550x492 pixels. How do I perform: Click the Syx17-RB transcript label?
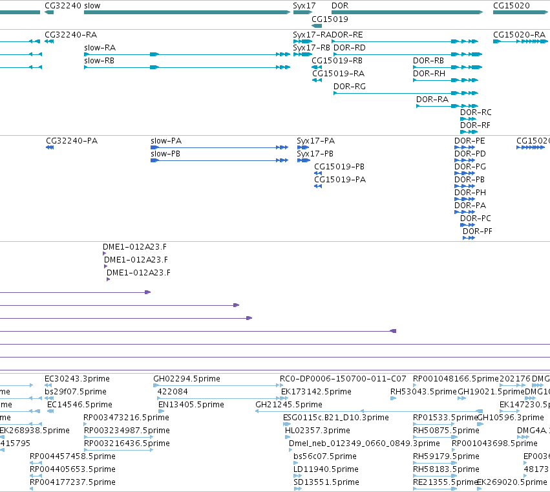click(x=312, y=48)
